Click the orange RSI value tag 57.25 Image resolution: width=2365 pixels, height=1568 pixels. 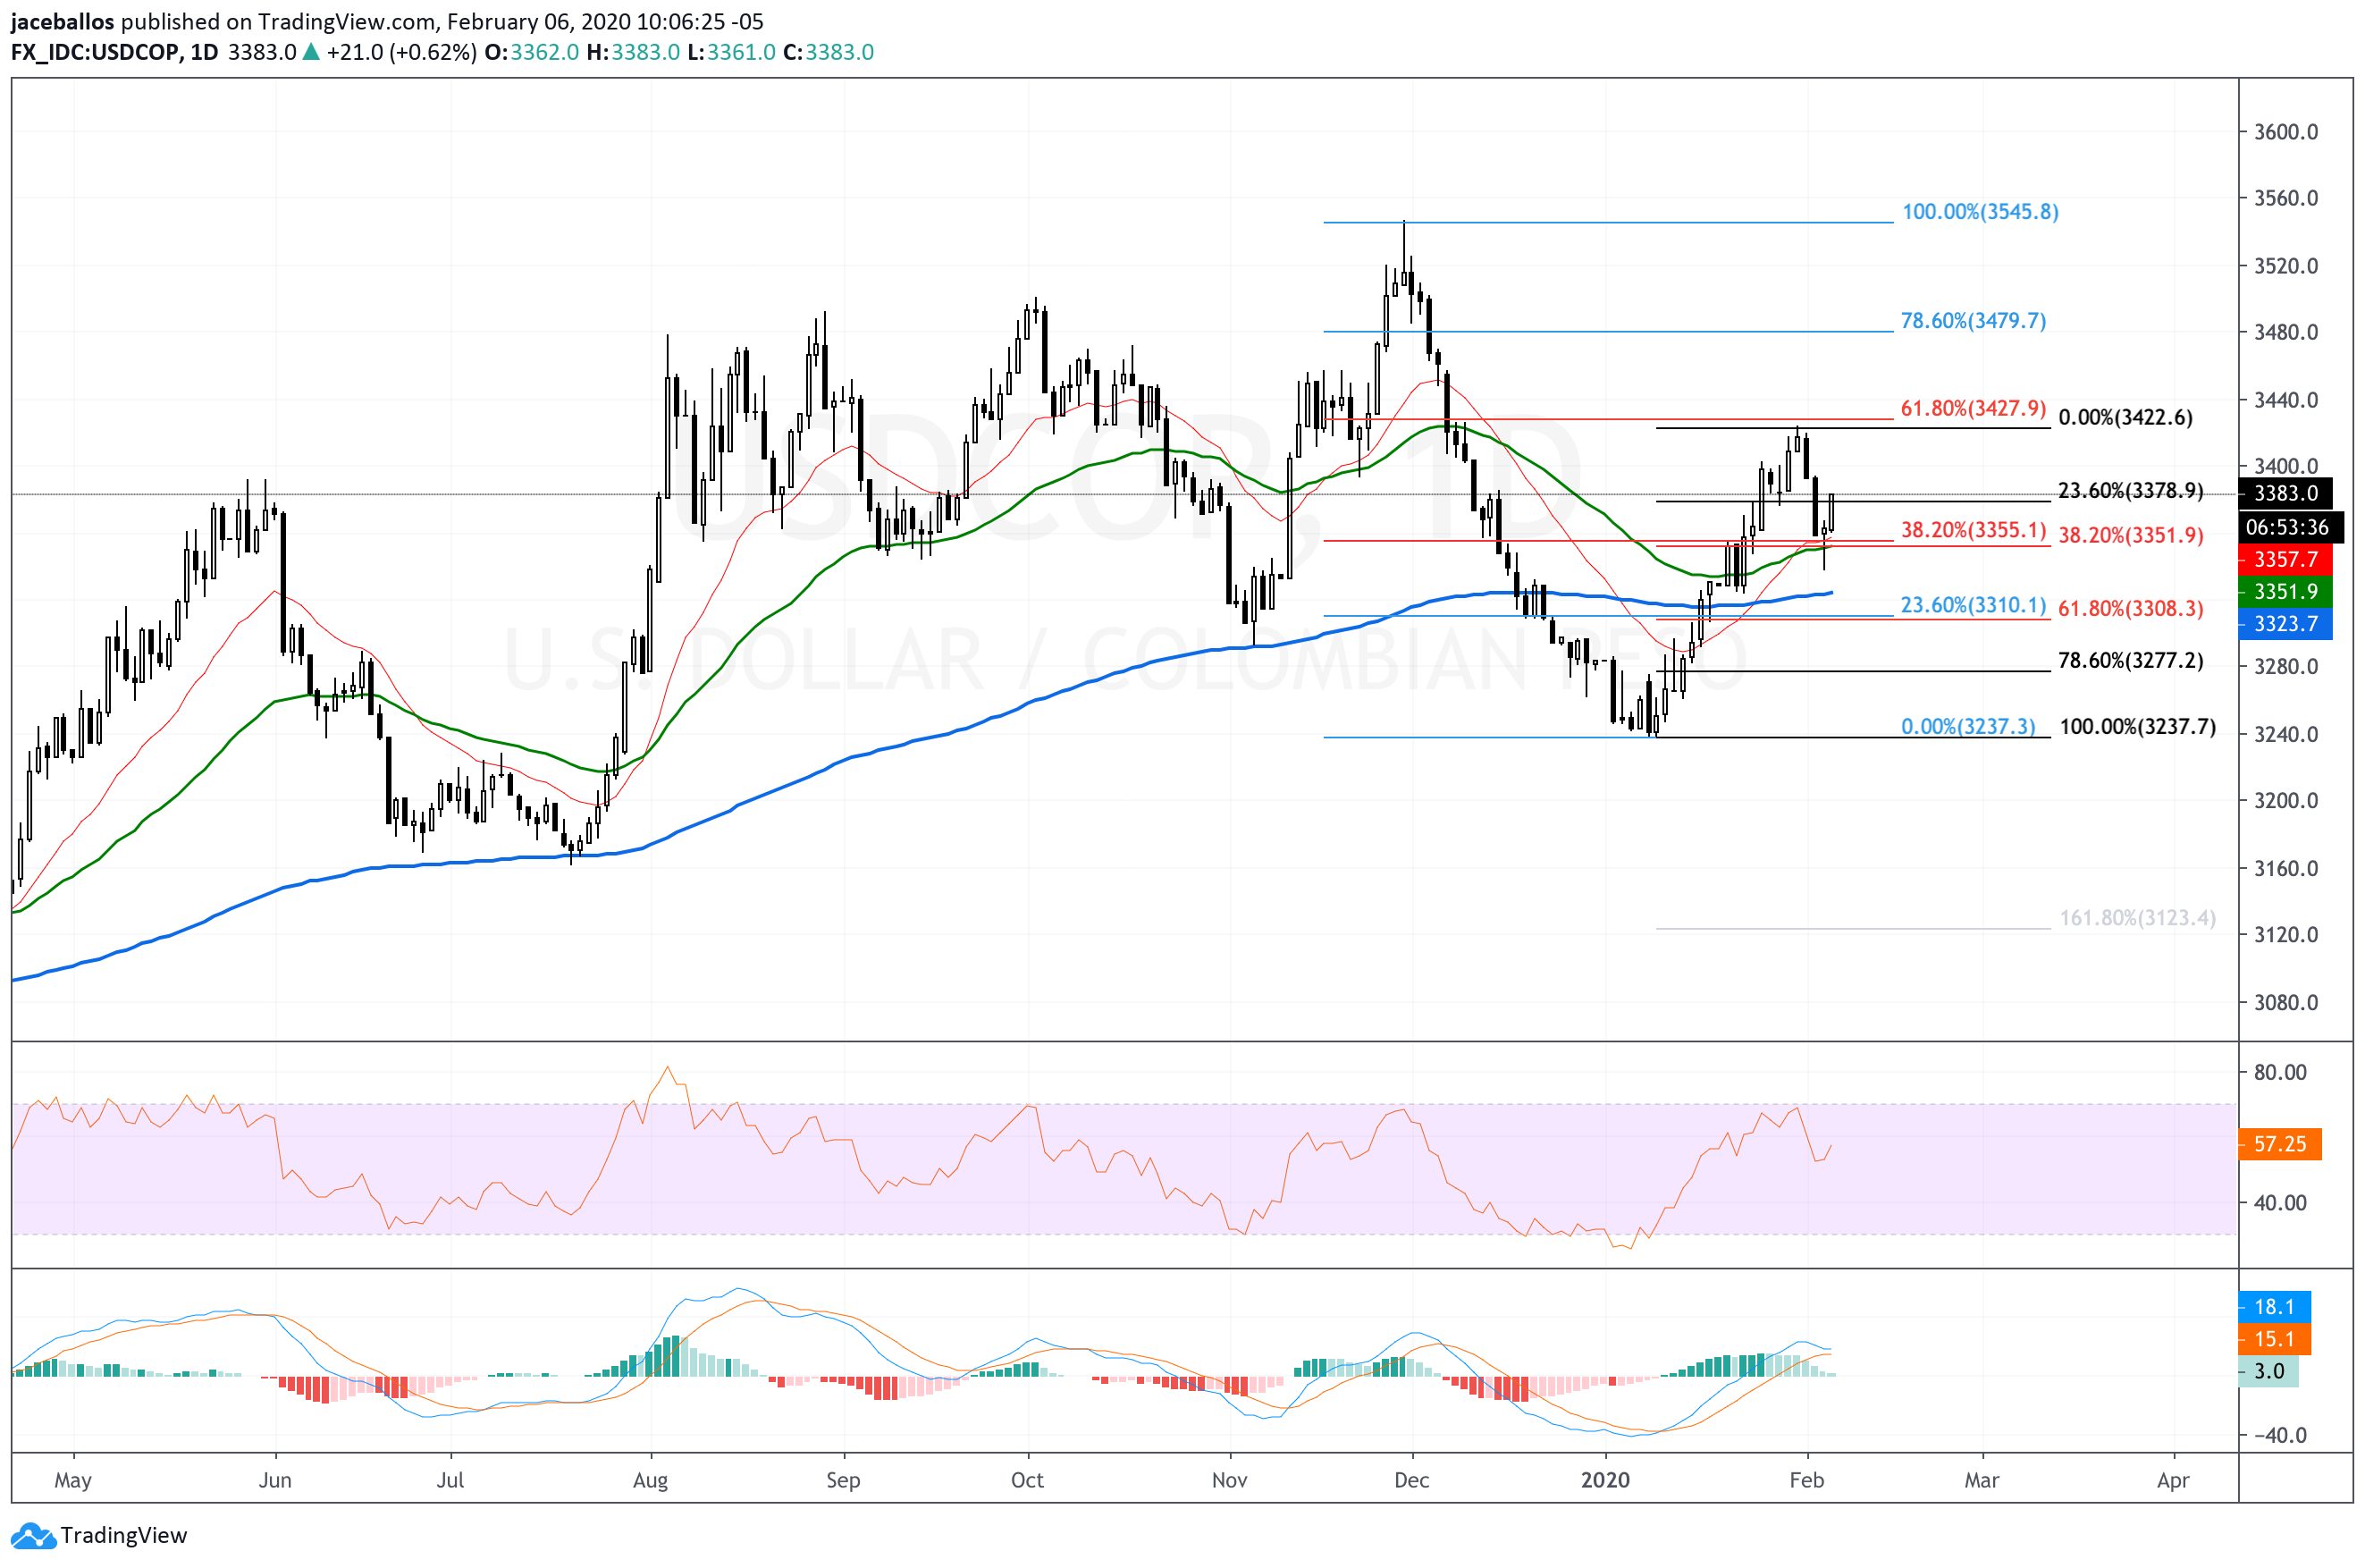(2280, 1144)
